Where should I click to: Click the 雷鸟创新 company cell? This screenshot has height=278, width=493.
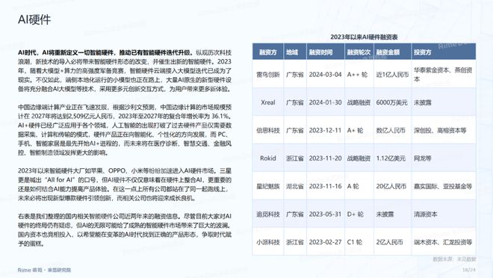(x=268, y=75)
